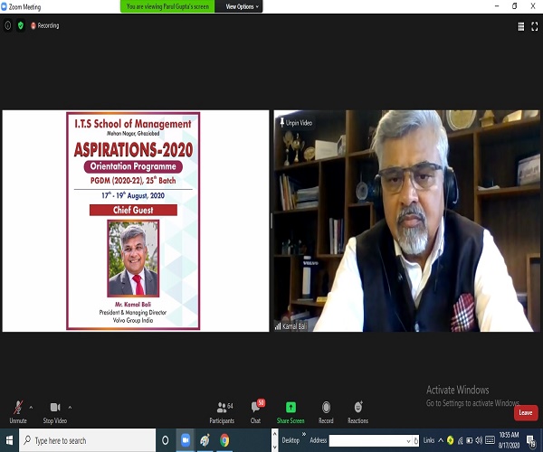Click the Chief Guest photo on slide

pyautogui.click(x=133, y=259)
